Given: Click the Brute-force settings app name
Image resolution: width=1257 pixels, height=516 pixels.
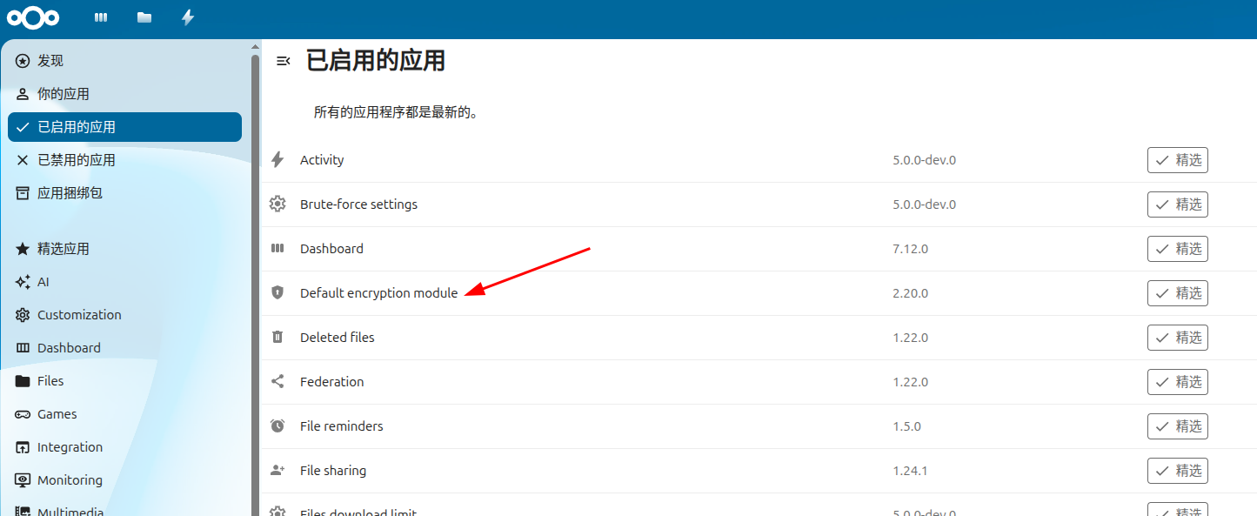Looking at the screenshot, I should tap(358, 204).
